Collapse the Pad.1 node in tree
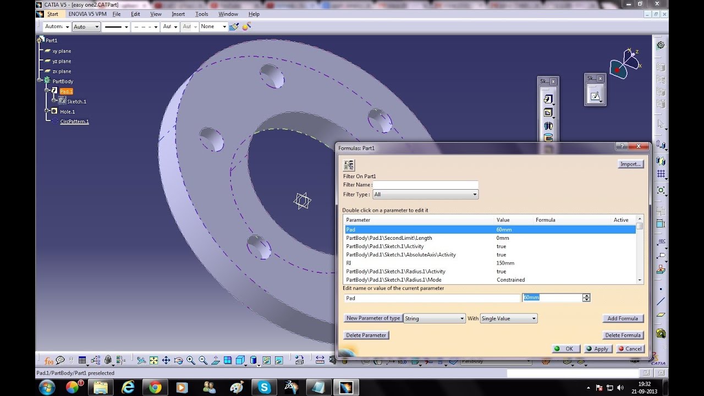 point(47,91)
